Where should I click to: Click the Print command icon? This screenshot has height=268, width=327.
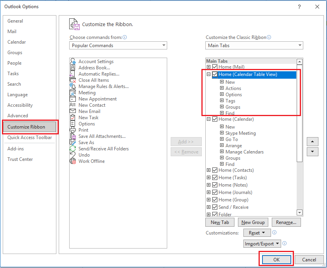[x=73, y=130]
